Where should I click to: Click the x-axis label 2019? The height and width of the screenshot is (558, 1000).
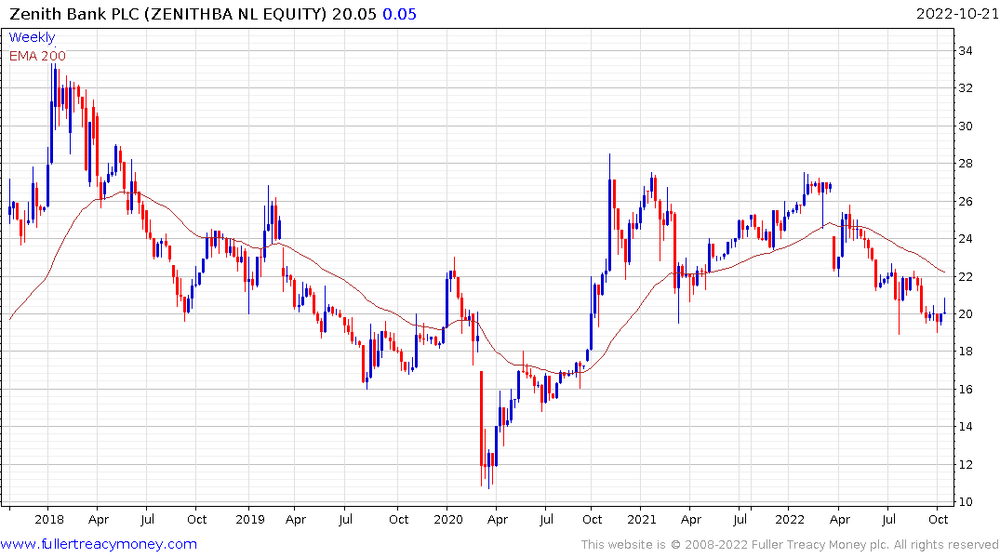250,519
